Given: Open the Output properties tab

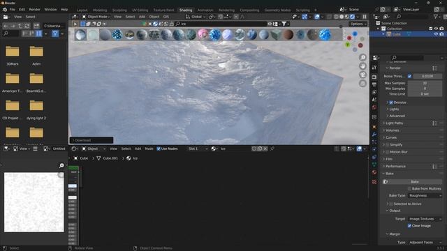Looking at the screenshot, I should [374, 84].
